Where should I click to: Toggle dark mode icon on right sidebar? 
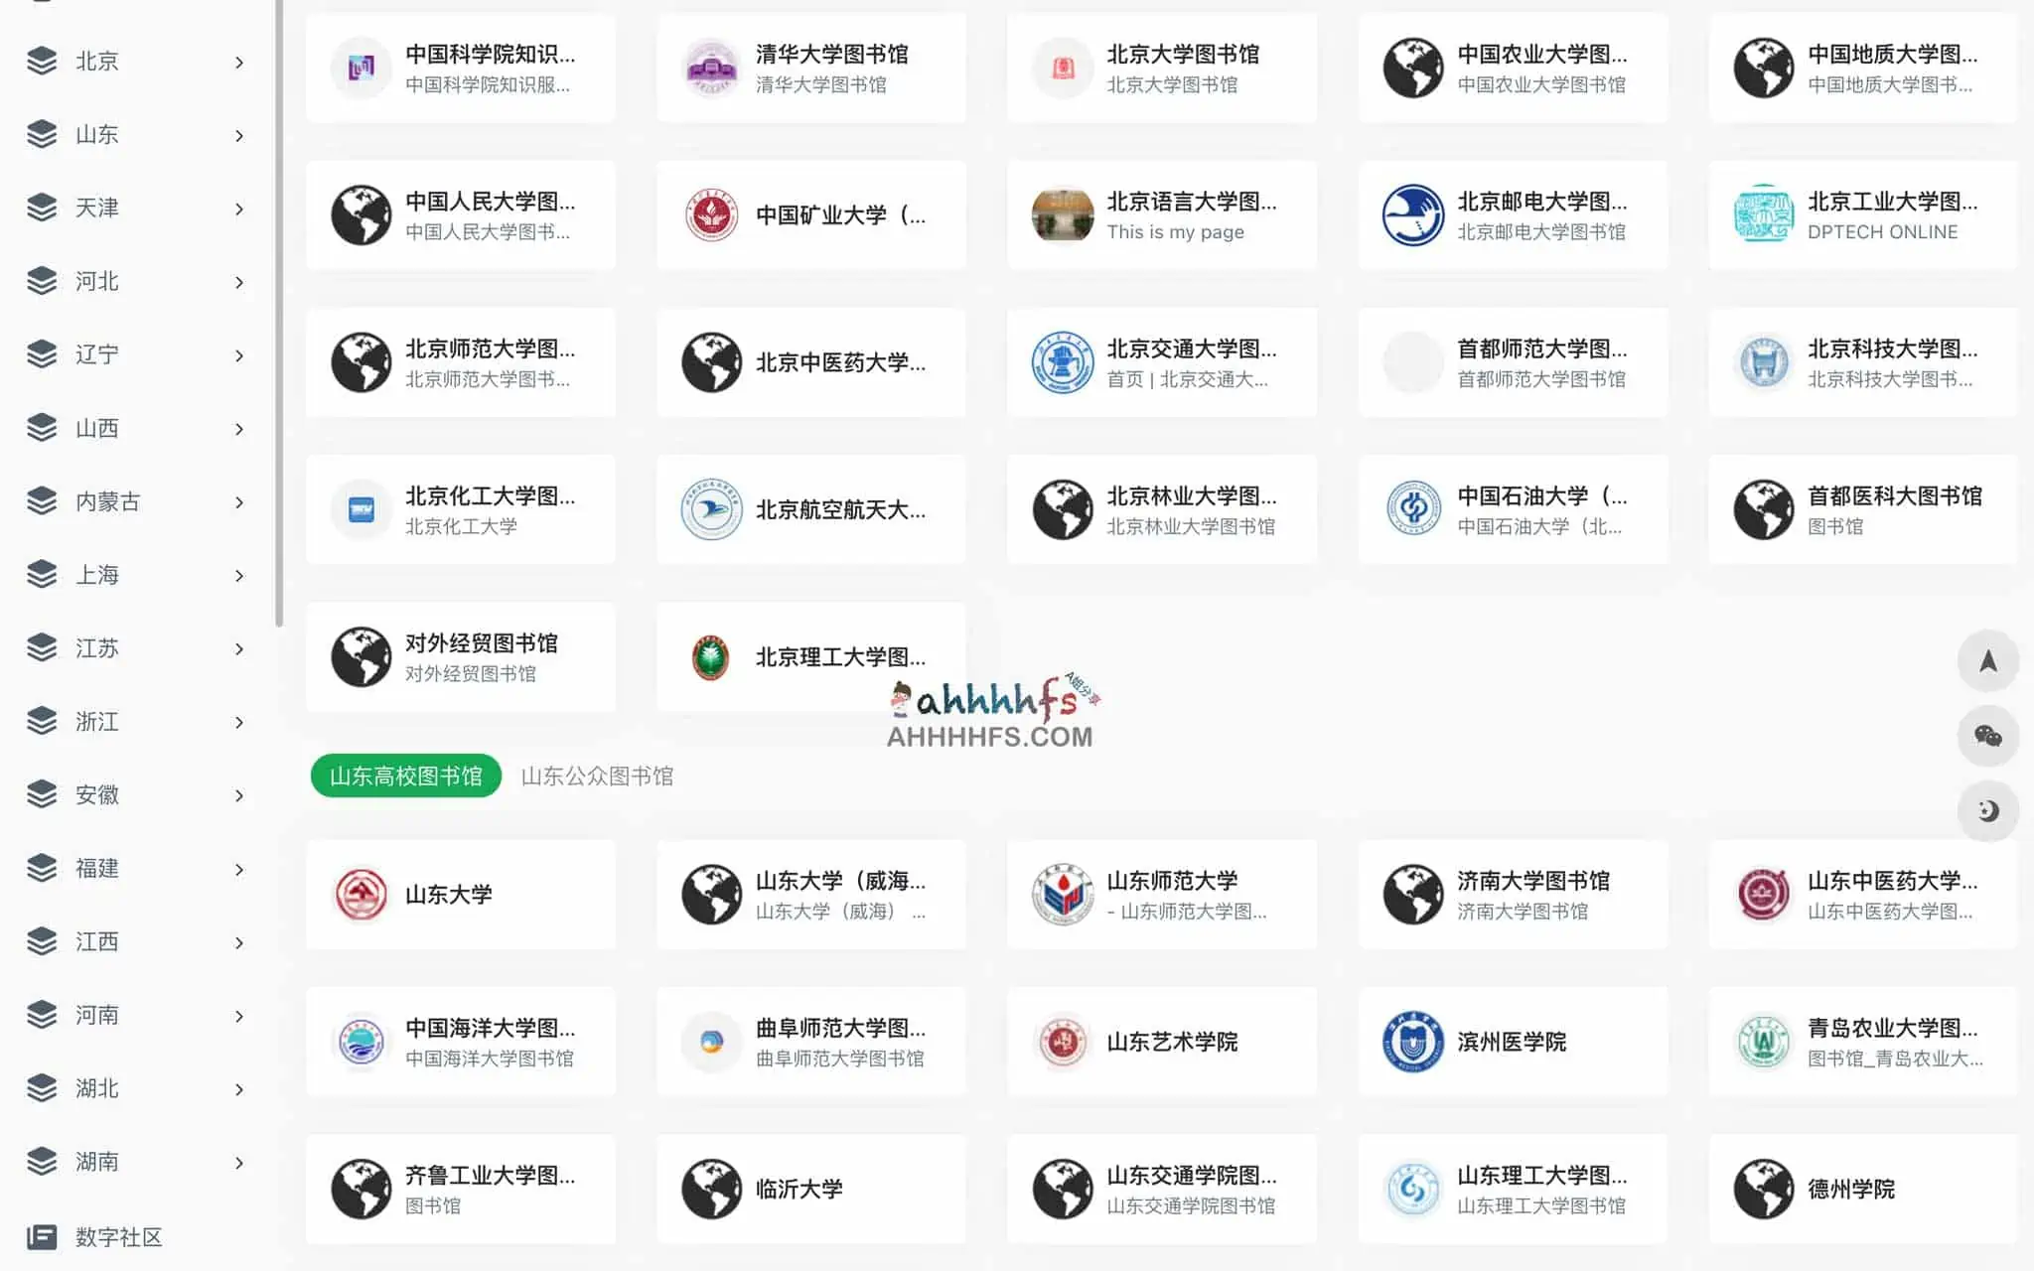[1987, 811]
